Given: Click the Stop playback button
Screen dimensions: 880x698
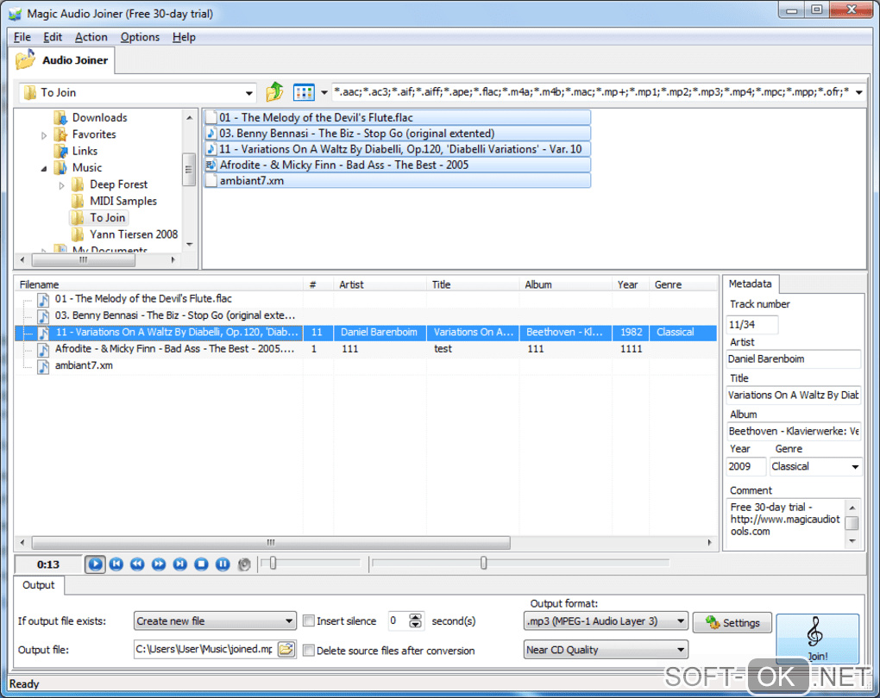Looking at the screenshot, I should click(201, 564).
